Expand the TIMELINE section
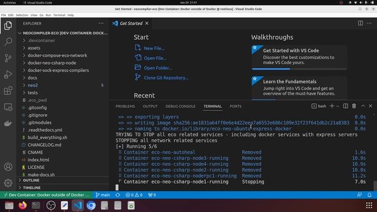Image resolution: width=377 pixels, height=212 pixels. click(63, 188)
